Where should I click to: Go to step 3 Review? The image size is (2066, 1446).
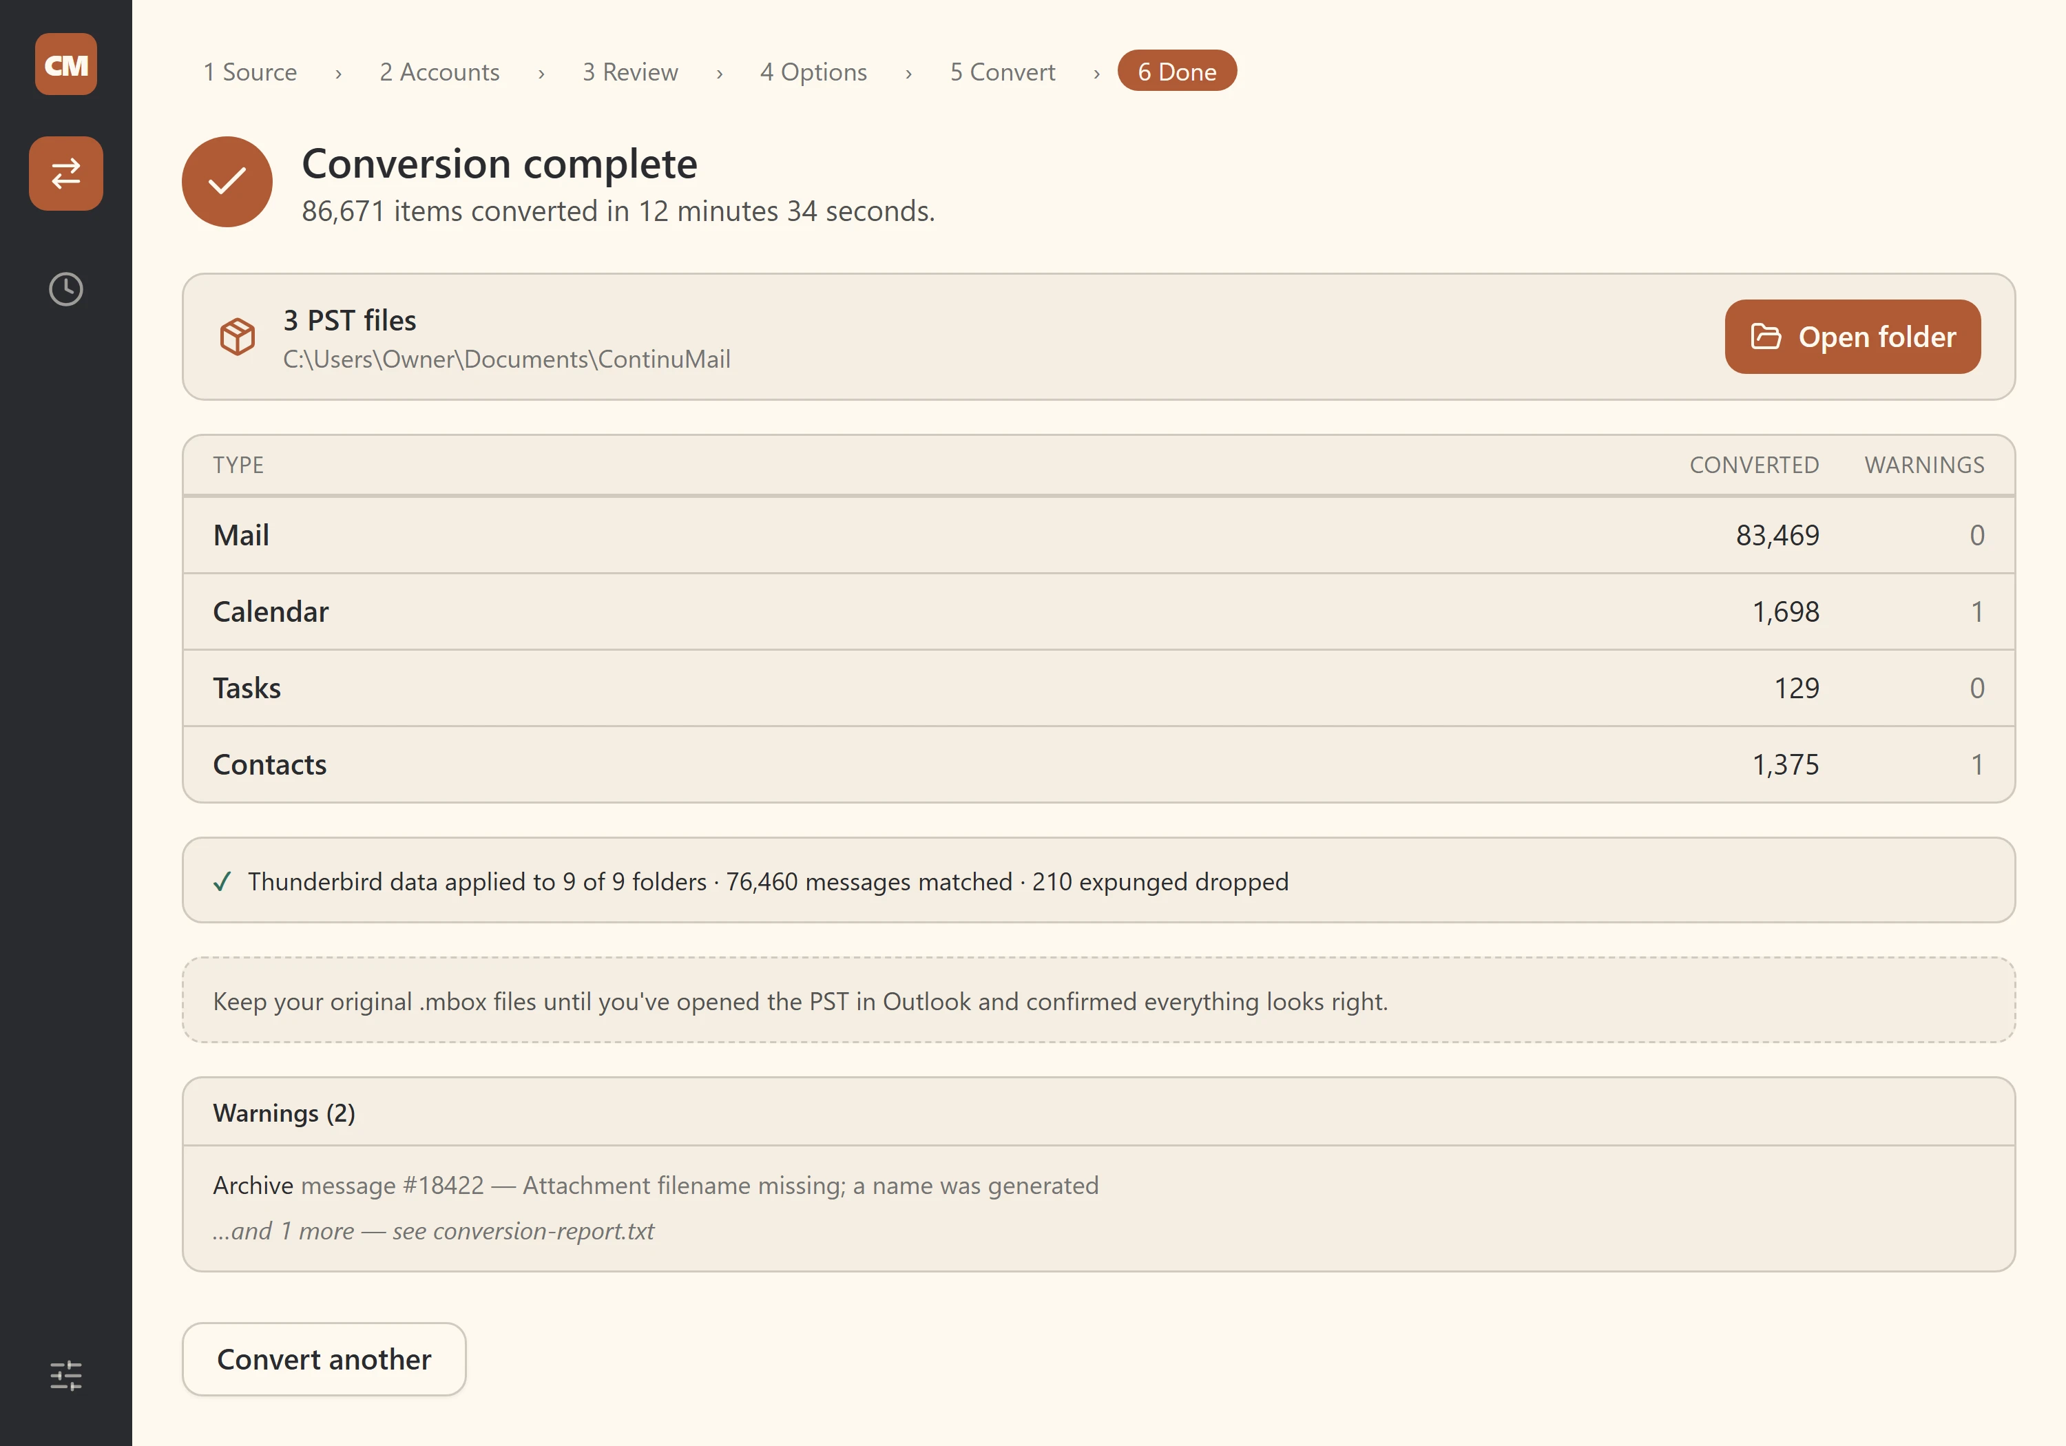[x=630, y=71]
